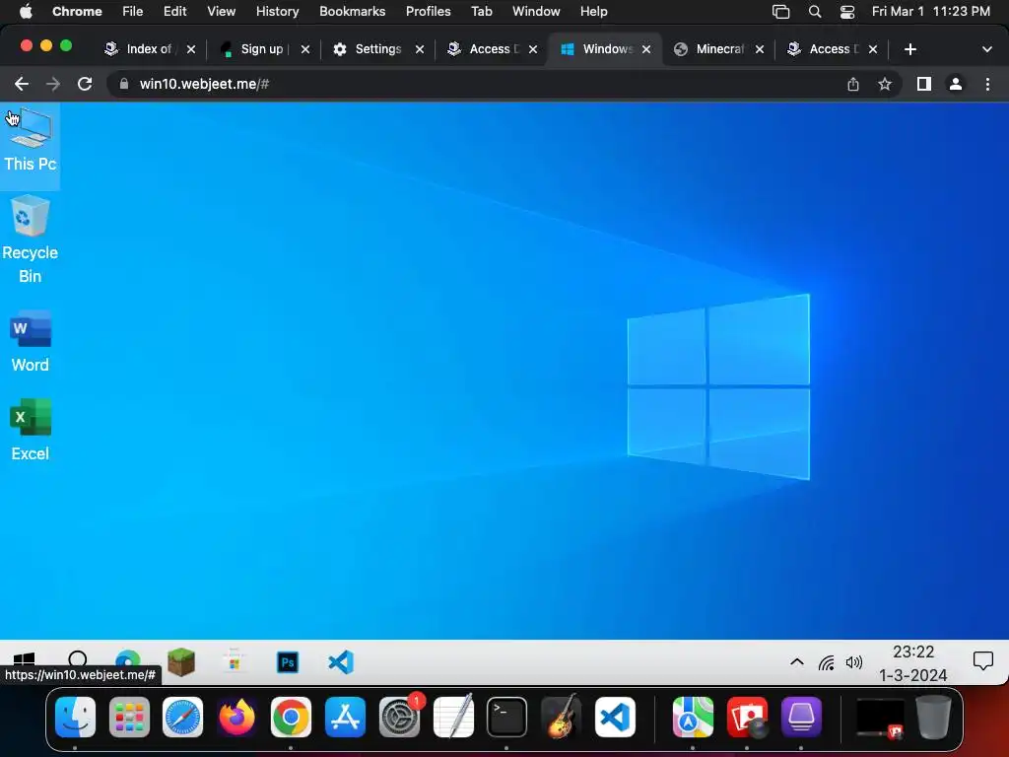Open System Settings in the Dock
1009x757 pixels.
(x=399, y=718)
